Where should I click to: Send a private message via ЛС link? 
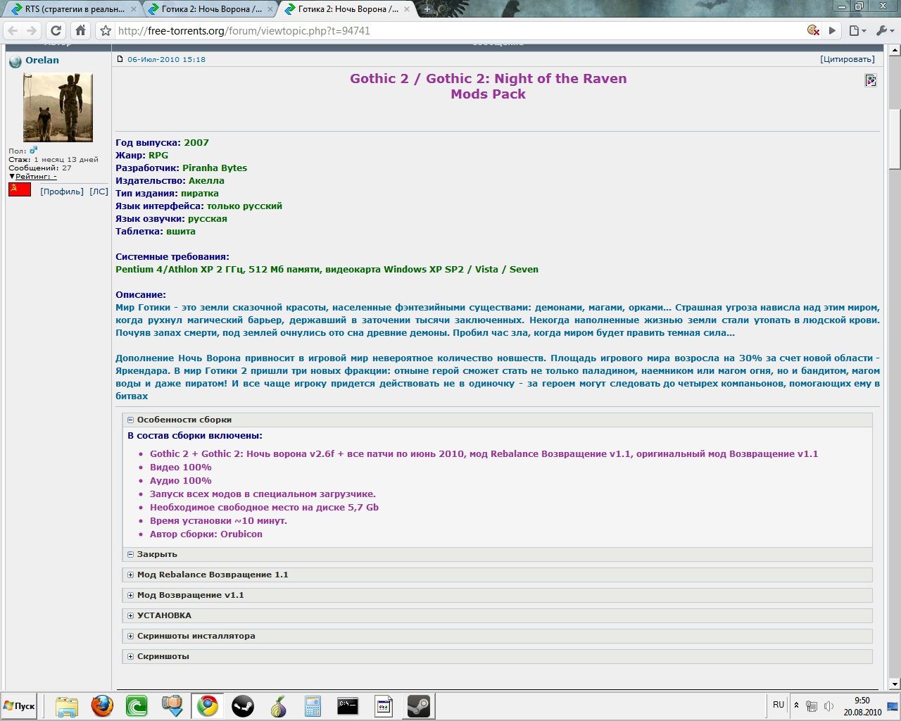pos(99,192)
